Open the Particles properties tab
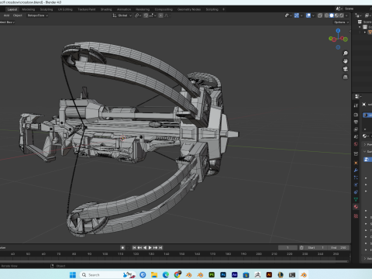Image resolution: width=372 pixels, height=279 pixels. (356, 177)
